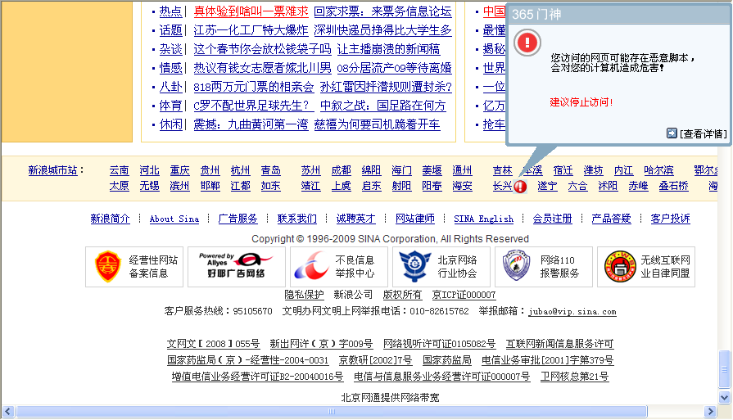The image size is (733, 420).
Task: Open the 文网文[2008]055号 license link
Action: [213, 344]
